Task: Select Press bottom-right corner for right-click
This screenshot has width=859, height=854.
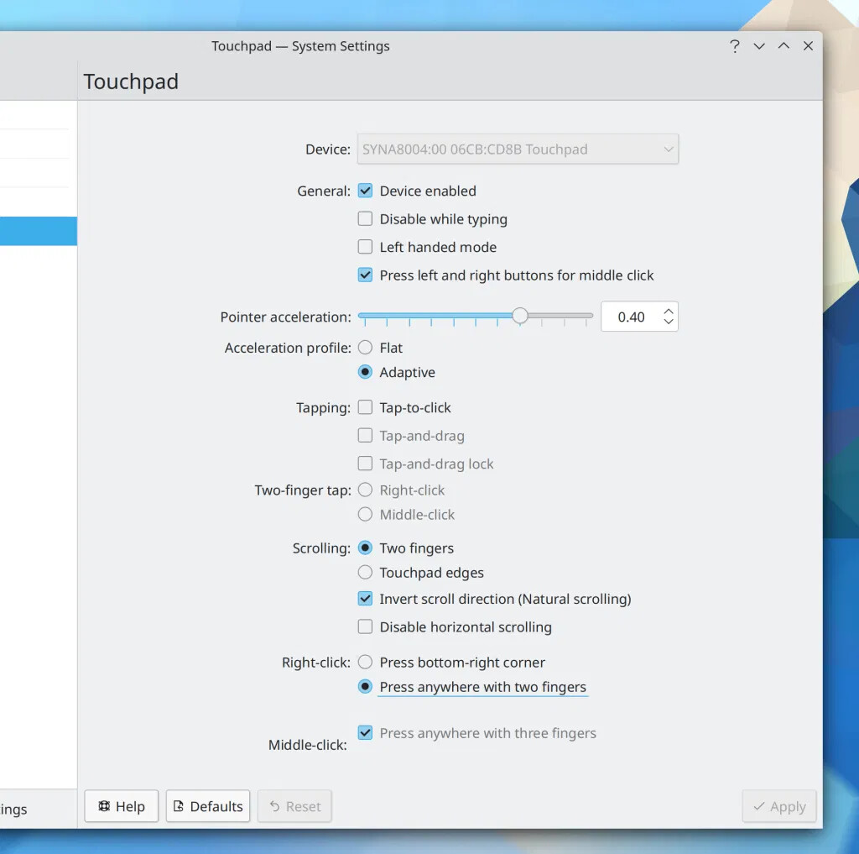Action: [365, 663]
